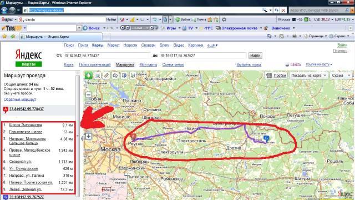Open the Схема map type dropdown
This screenshot has width=355, height=200.
coord(341,76)
